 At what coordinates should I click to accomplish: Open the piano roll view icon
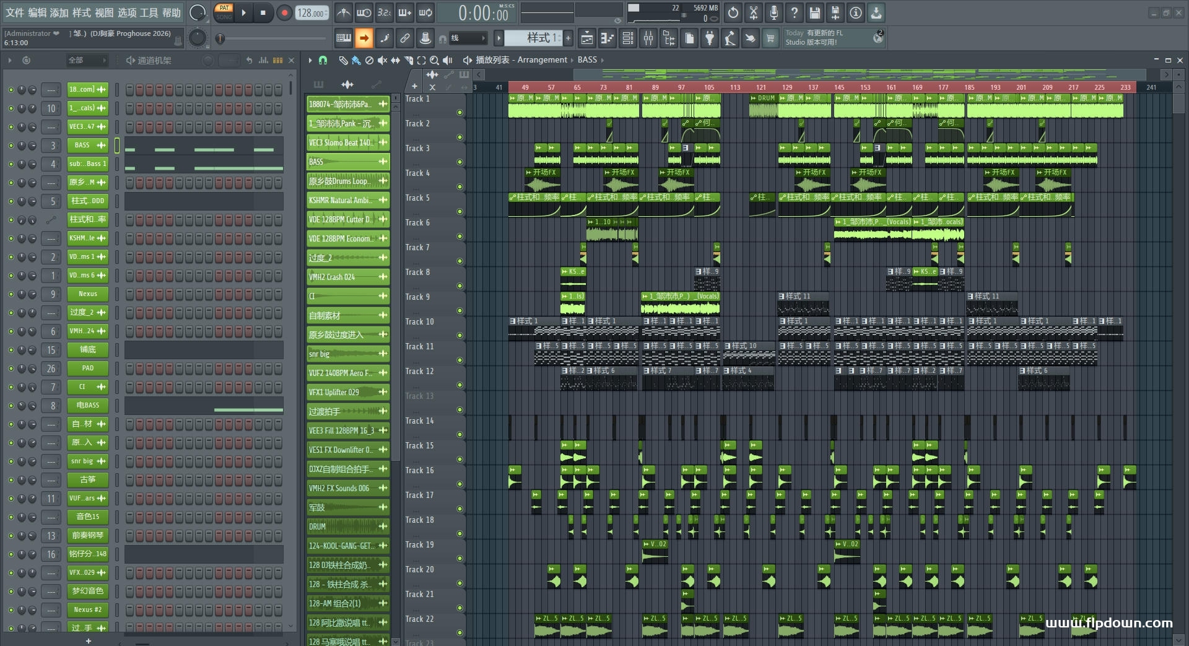click(608, 38)
